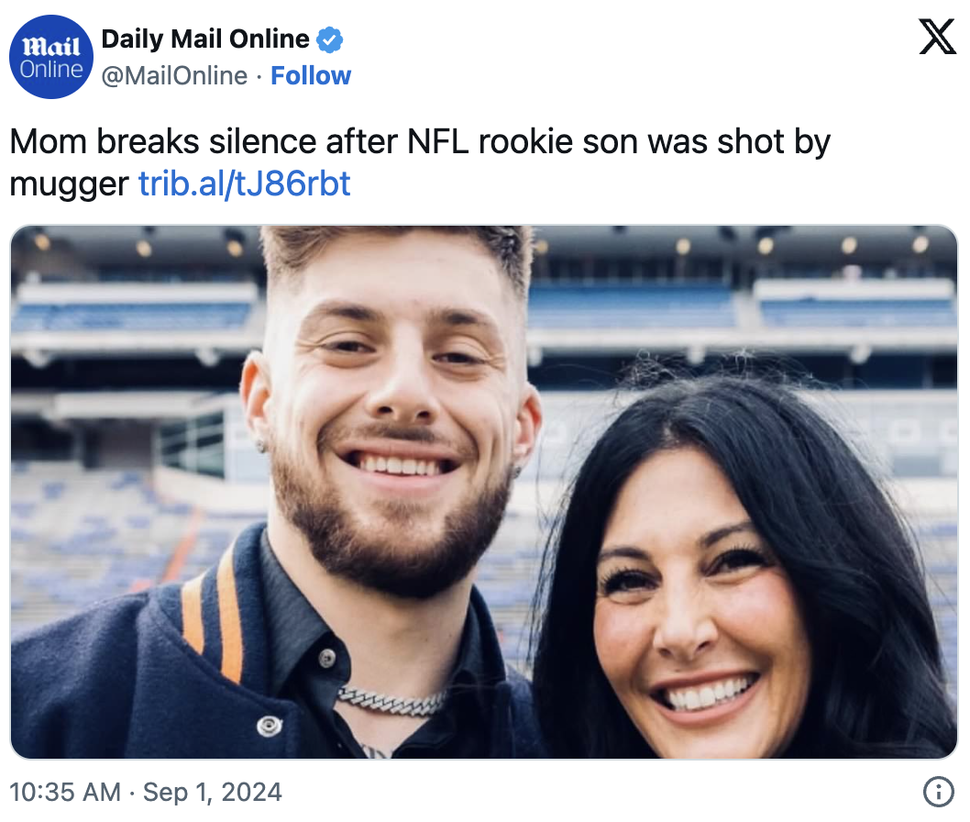Open the Daily Mail Online display name
This screenshot has width=970, height=822.
point(205,39)
